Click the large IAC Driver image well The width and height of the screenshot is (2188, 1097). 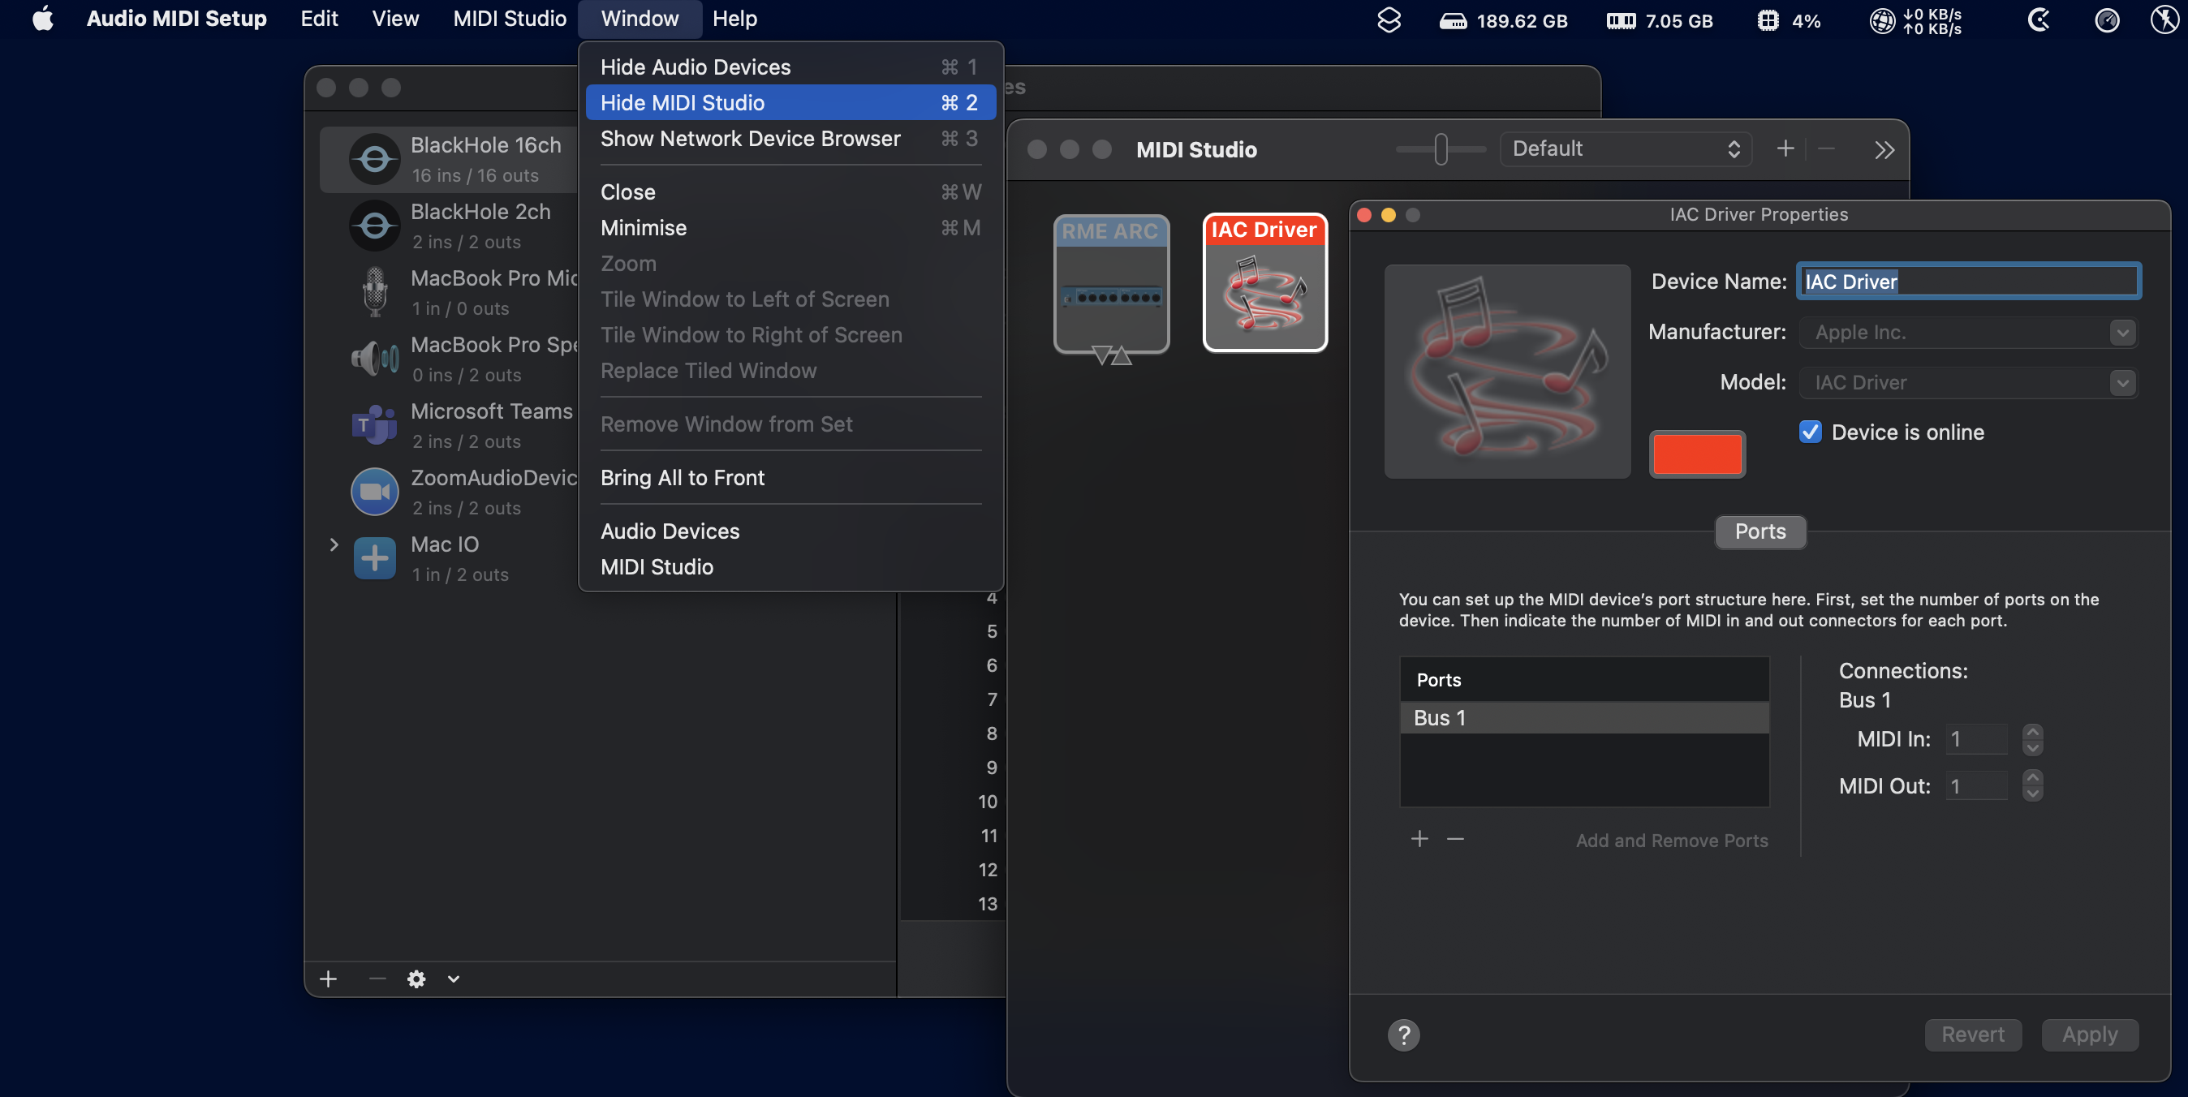(1507, 371)
